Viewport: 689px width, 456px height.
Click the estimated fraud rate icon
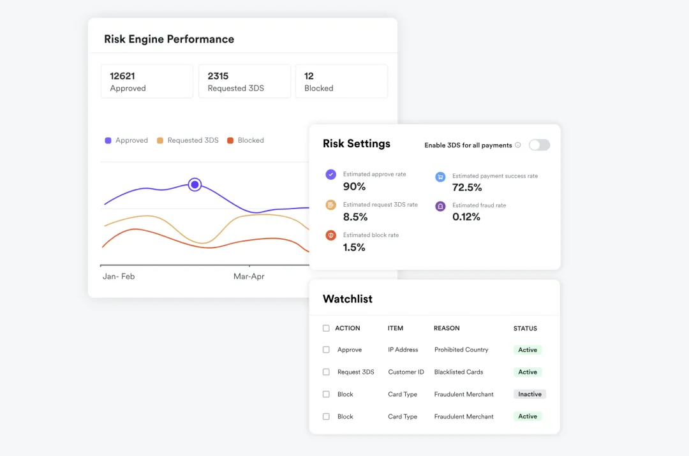click(x=440, y=206)
